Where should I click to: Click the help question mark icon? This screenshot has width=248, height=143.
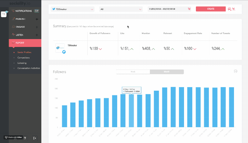tap(25, 138)
